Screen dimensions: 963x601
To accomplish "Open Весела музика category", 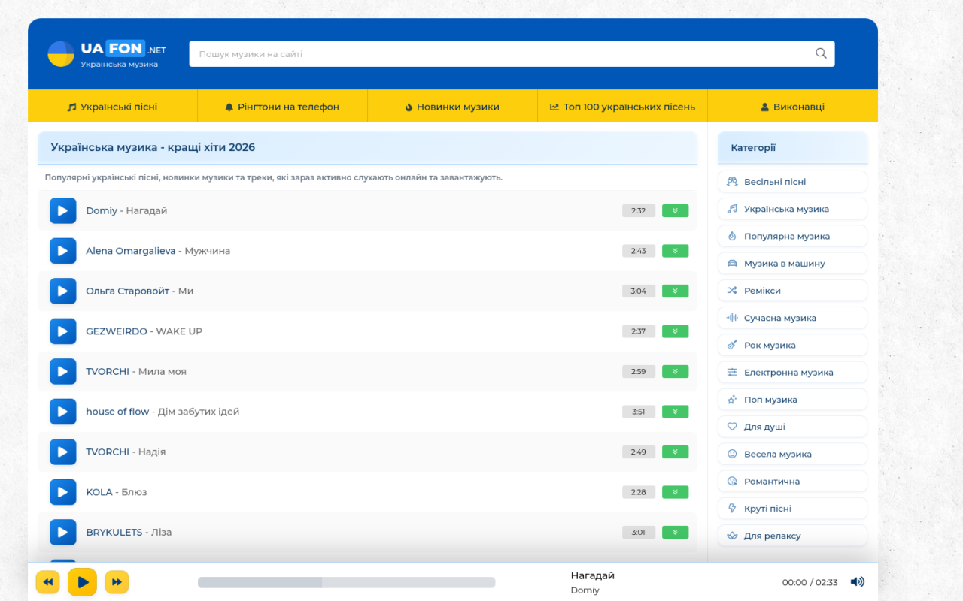I will [x=792, y=454].
